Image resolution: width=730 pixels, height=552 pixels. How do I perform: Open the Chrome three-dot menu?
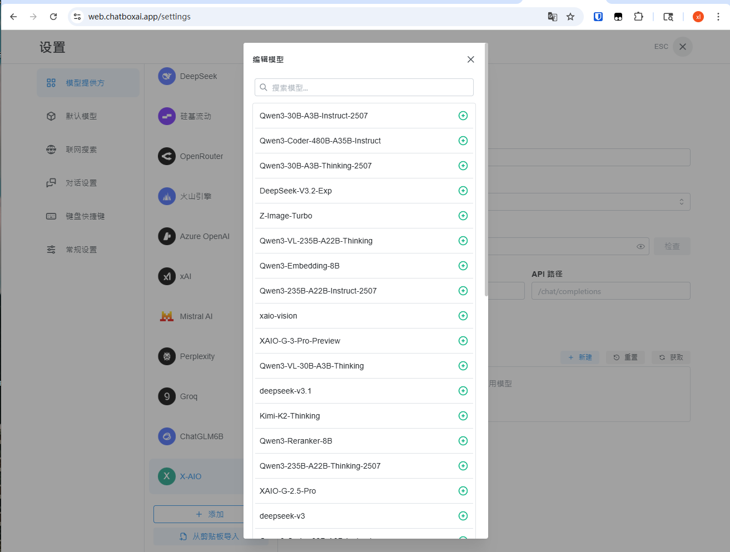[x=718, y=17]
